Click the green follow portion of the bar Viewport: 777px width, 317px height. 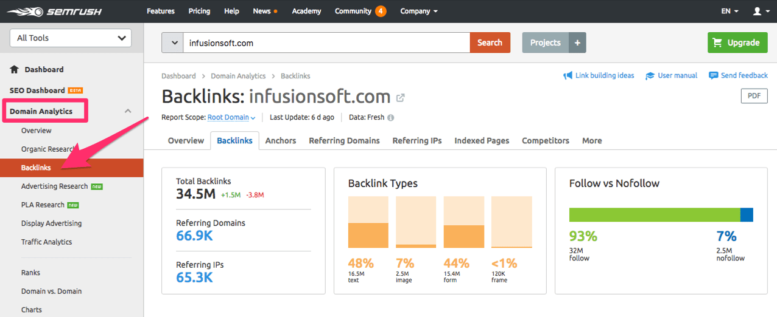(x=655, y=214)
